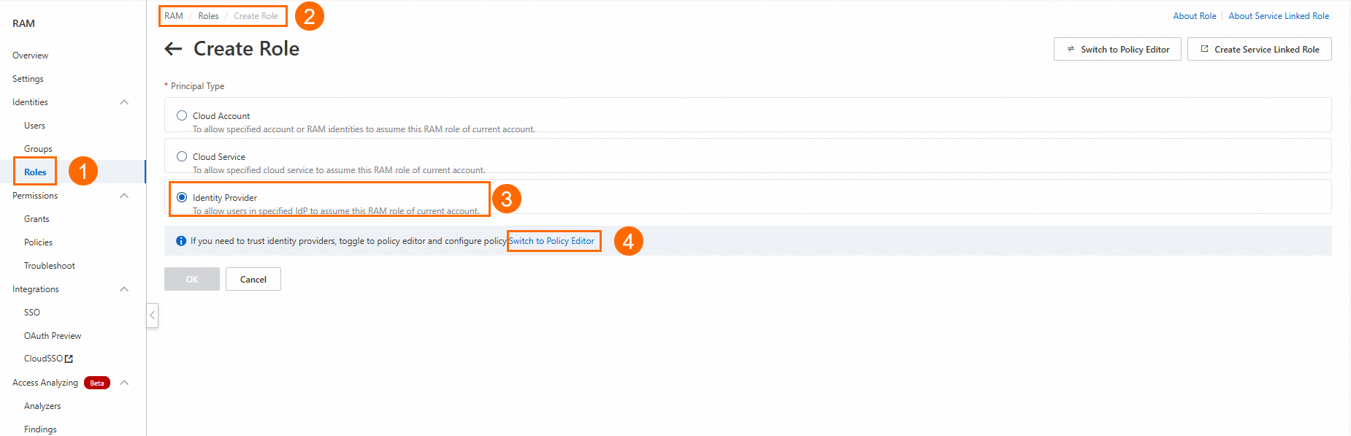Open the About Service Linked Role link

[x=1279, y=16]
